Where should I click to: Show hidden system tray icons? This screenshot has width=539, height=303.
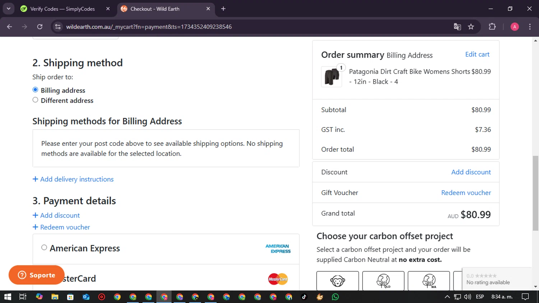click(447, 297)
